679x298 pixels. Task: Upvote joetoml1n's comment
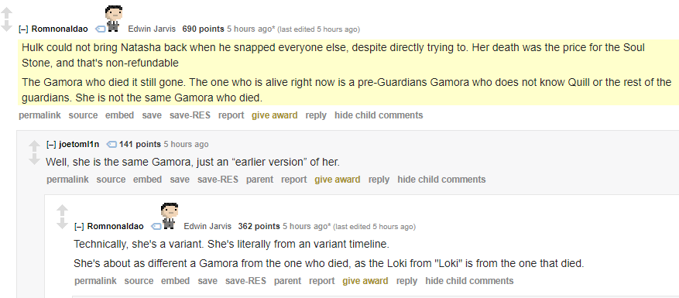click(34, 146)
